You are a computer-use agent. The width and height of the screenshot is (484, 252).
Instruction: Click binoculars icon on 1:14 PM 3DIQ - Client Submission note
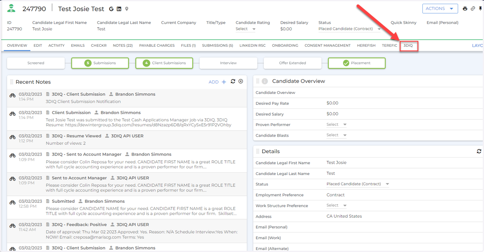[13, 95]
